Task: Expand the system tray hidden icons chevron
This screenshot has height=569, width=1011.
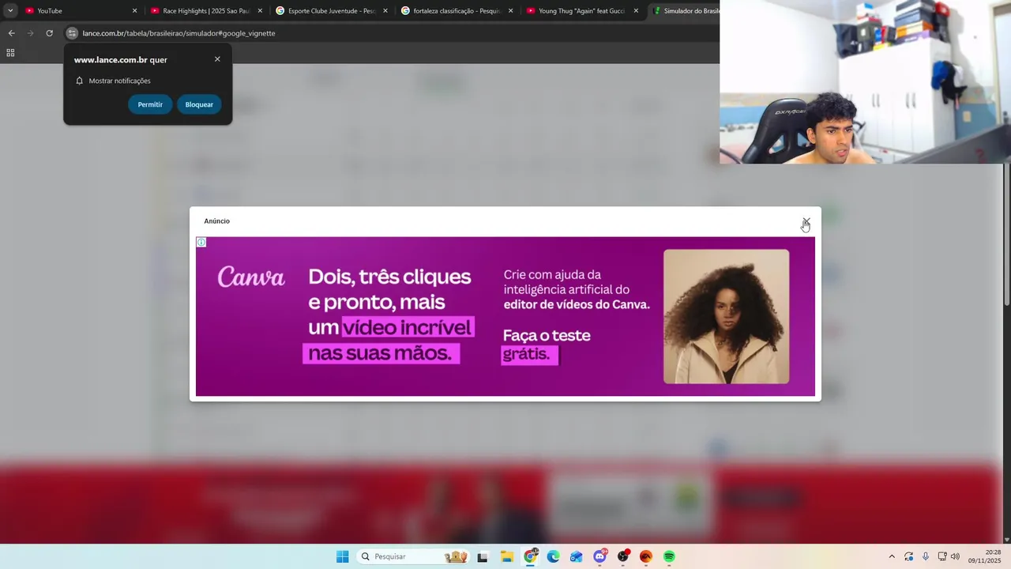Action: tap(892, 556)
